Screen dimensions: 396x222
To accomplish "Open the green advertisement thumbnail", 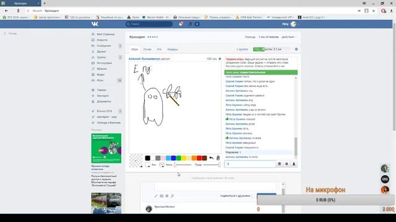I will point(106,148).
